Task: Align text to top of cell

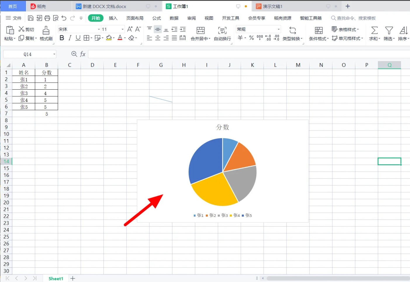Action: tap(149, 29)
